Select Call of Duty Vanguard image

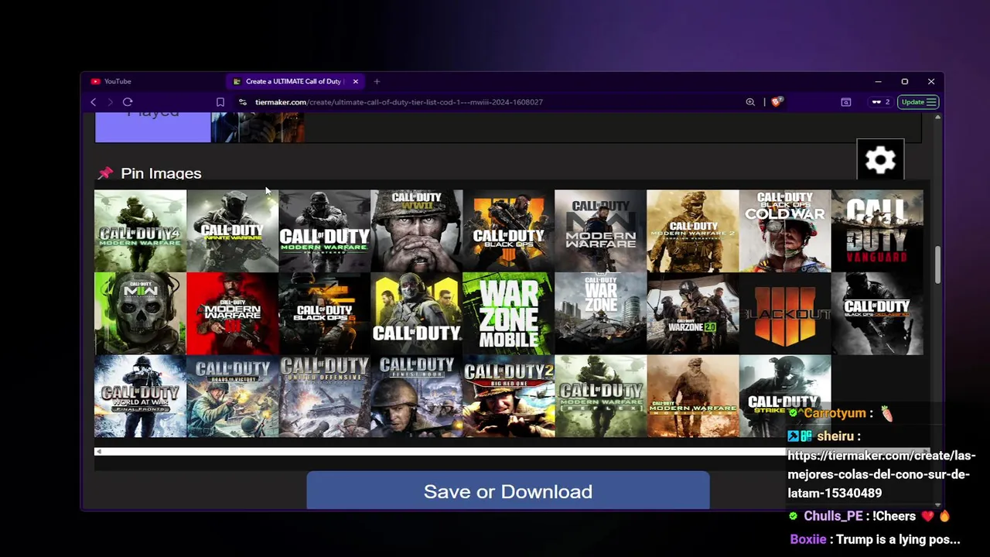877,231
